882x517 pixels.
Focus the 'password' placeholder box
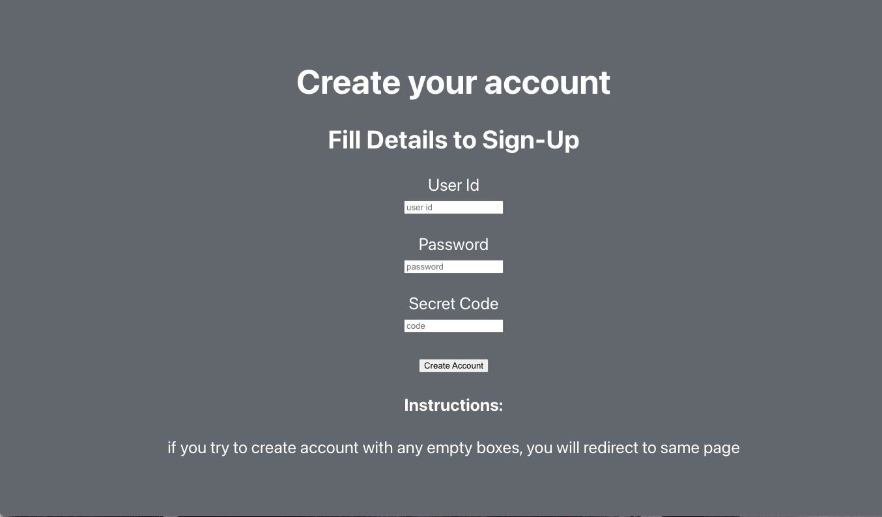click(453, 266)
